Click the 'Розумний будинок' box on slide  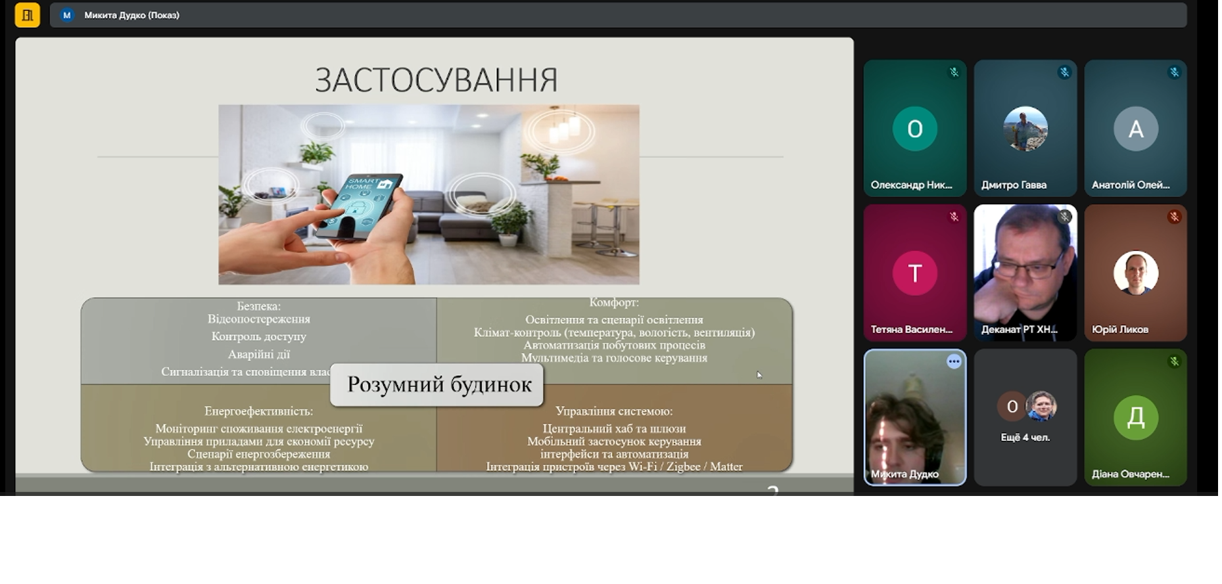(437, 384)
